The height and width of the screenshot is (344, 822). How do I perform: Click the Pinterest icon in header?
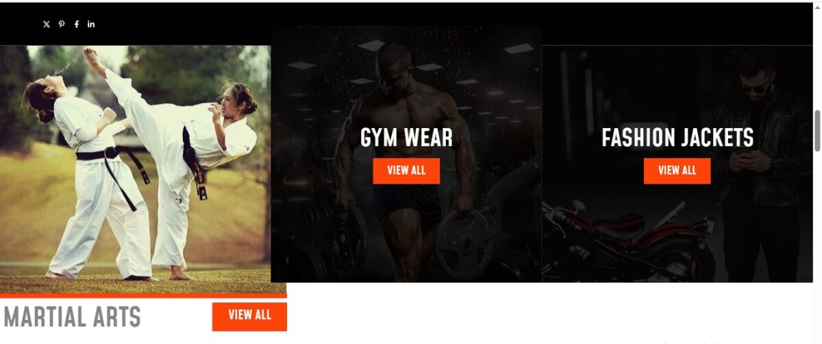[x=62, y=24]
